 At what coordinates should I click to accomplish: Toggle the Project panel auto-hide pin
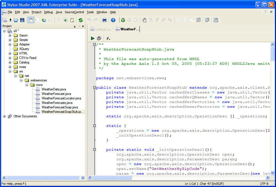click(75, 26)
